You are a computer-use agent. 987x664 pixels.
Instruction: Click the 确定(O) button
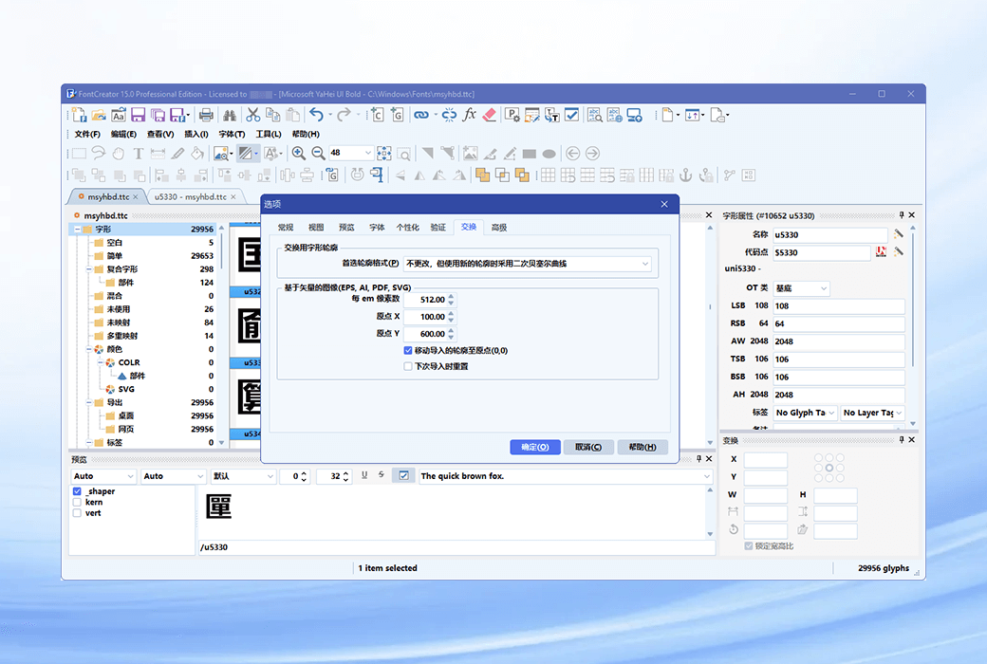(x=535, y=447)
